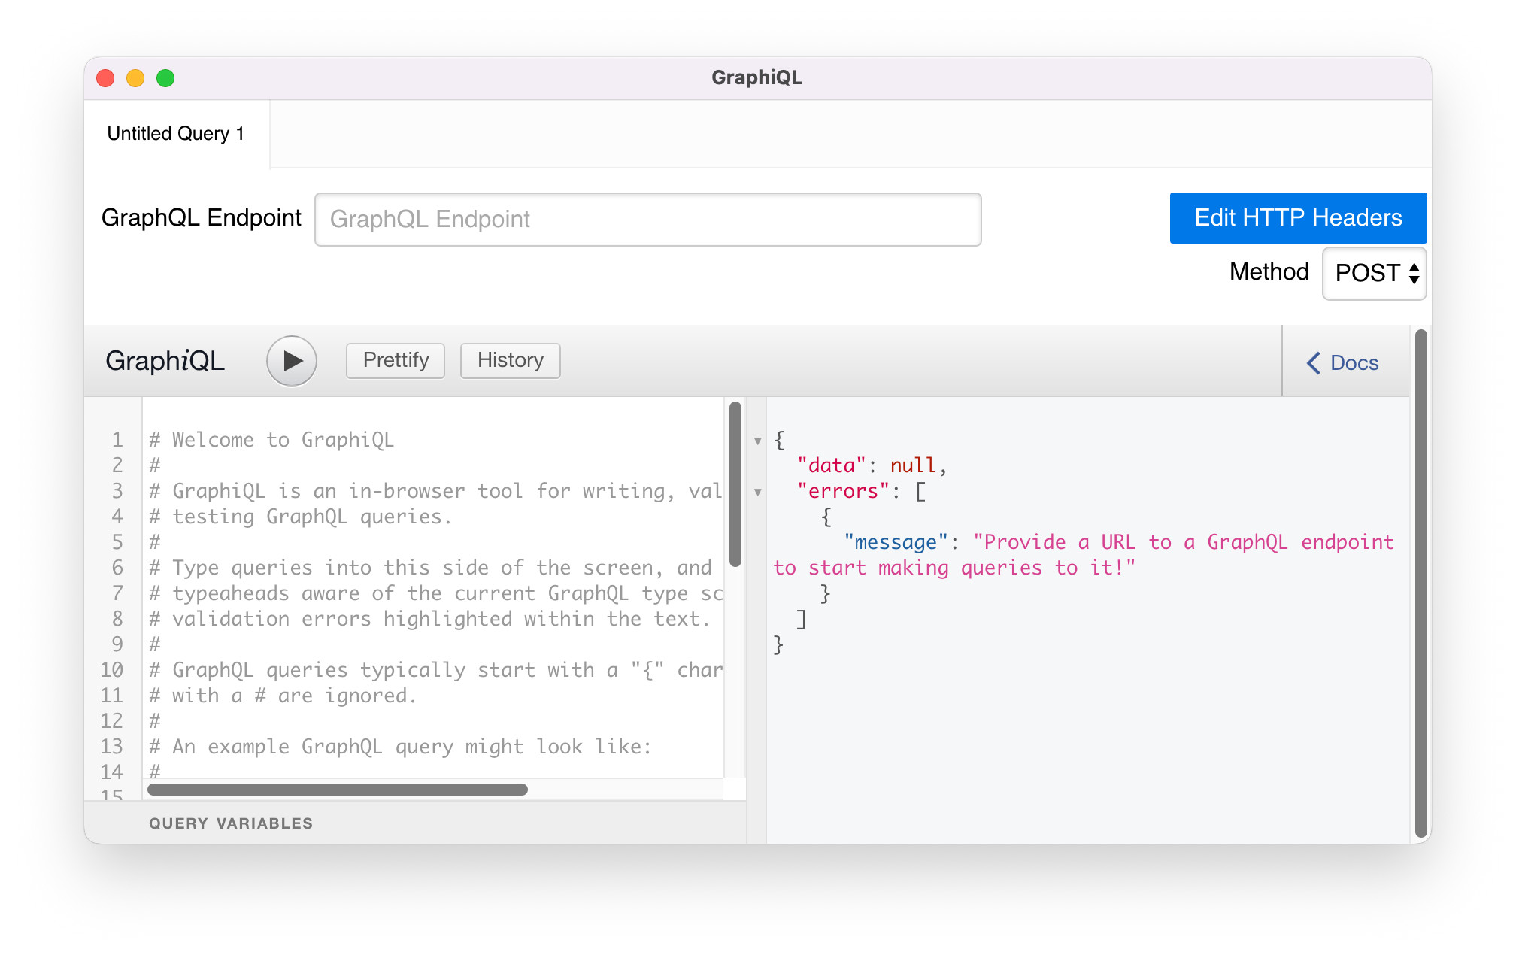Click '# An example GraphQL query might look like:'

pos(400,747)
